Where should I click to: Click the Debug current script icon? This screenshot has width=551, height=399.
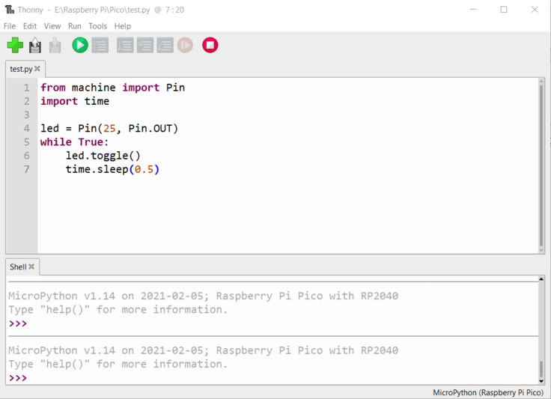click(100, 46)
